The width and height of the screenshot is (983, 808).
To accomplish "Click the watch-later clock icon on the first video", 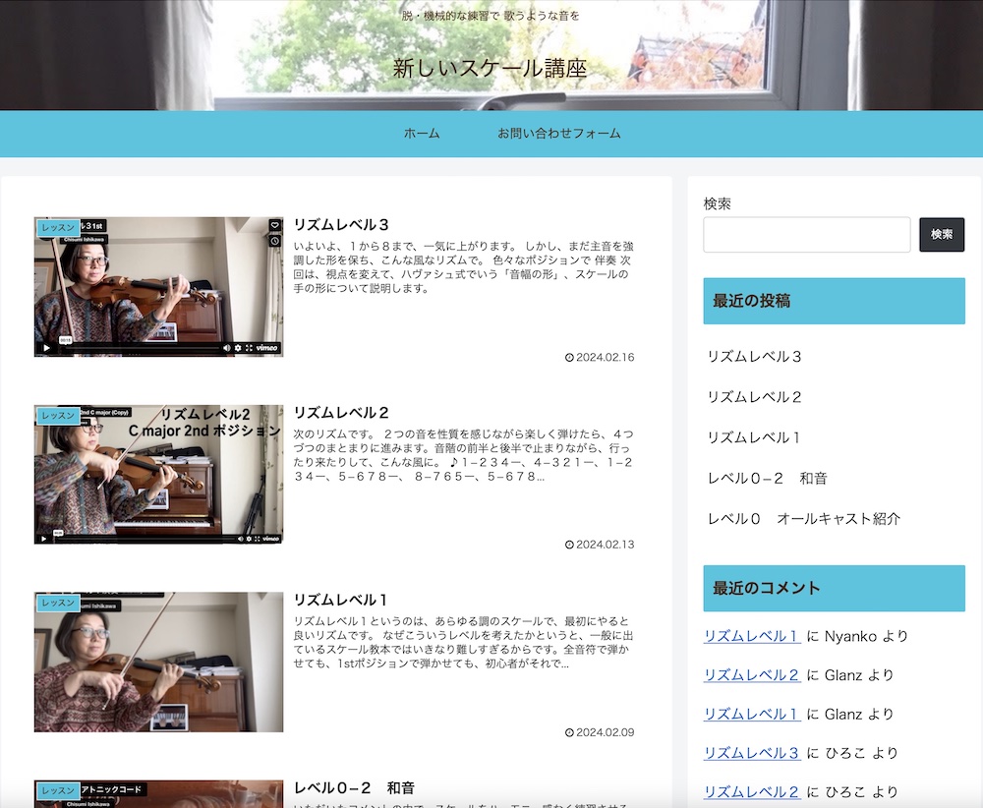I will pos(274,241).
